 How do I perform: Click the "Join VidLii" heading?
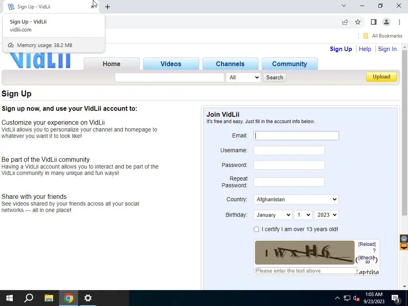[223, 114]
